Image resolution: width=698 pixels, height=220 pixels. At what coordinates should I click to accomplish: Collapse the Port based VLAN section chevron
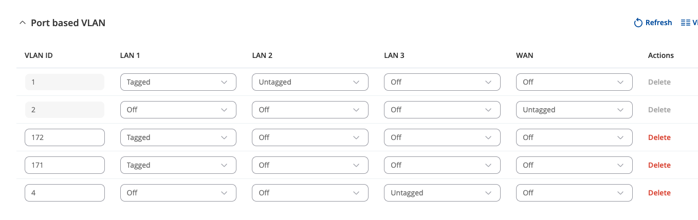pos(22,23)
